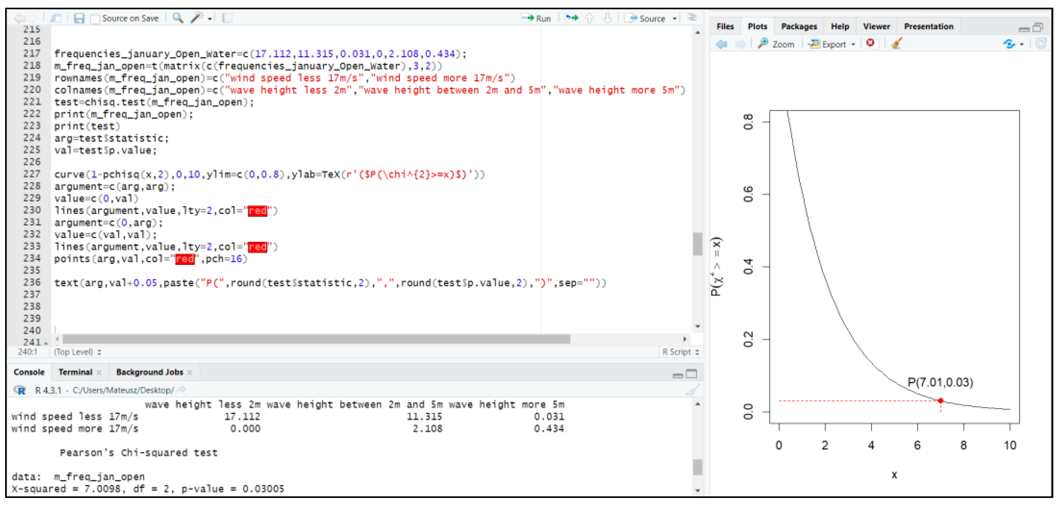Click the editor horizontal scrollbar
Image resolution: width=1061 pixels, height=505 pixels.
click(x=316, y=339)
